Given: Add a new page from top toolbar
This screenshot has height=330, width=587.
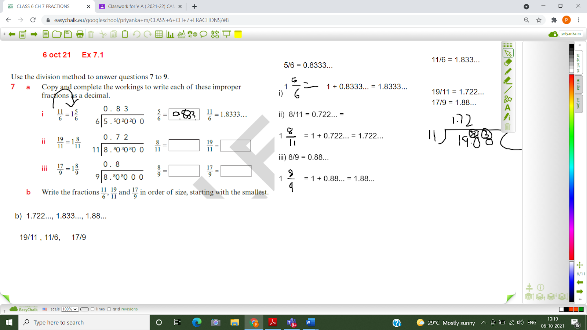Looking at the screenshot, I should [x=23, y=34].
